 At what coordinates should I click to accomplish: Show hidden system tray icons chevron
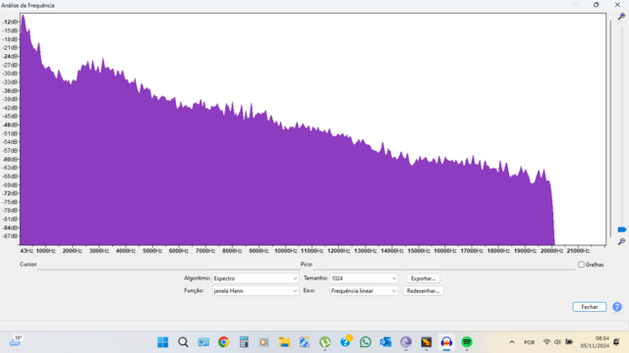(512, 342)
